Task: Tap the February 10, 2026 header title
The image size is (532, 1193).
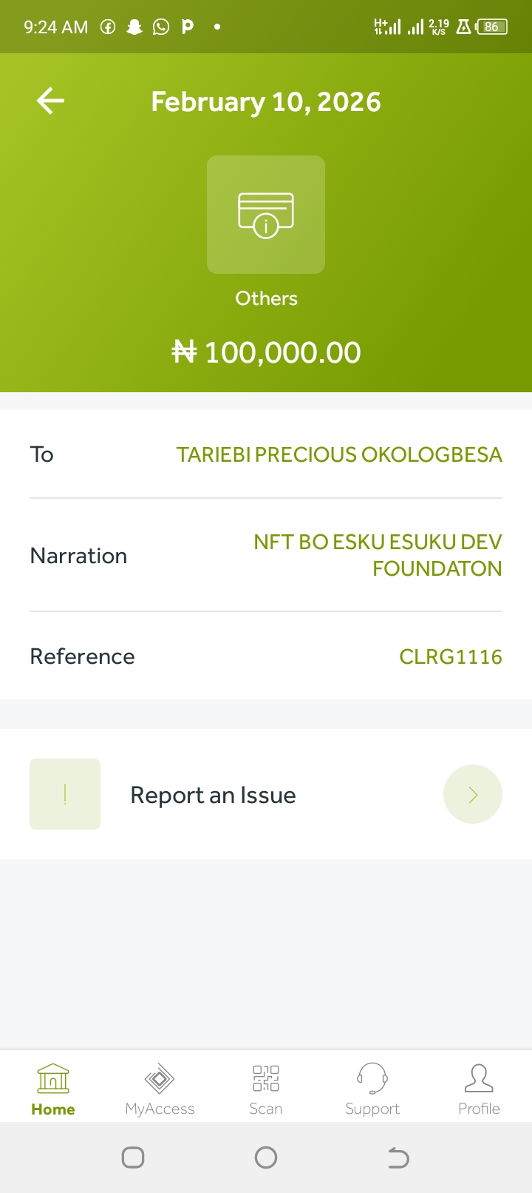Action: pos(266,101)
